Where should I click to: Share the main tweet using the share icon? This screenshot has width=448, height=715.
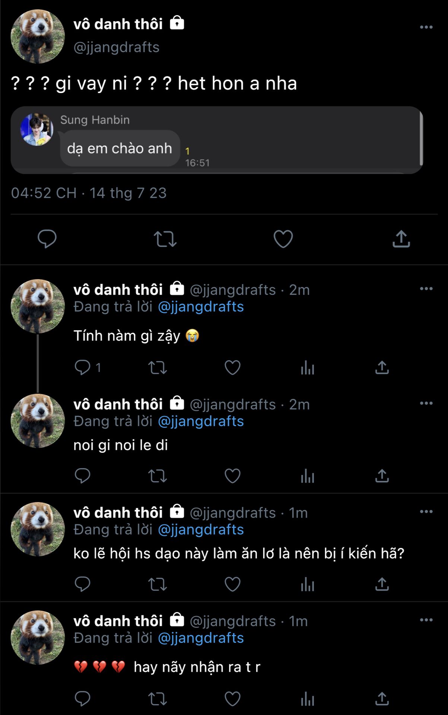[401, 239]
